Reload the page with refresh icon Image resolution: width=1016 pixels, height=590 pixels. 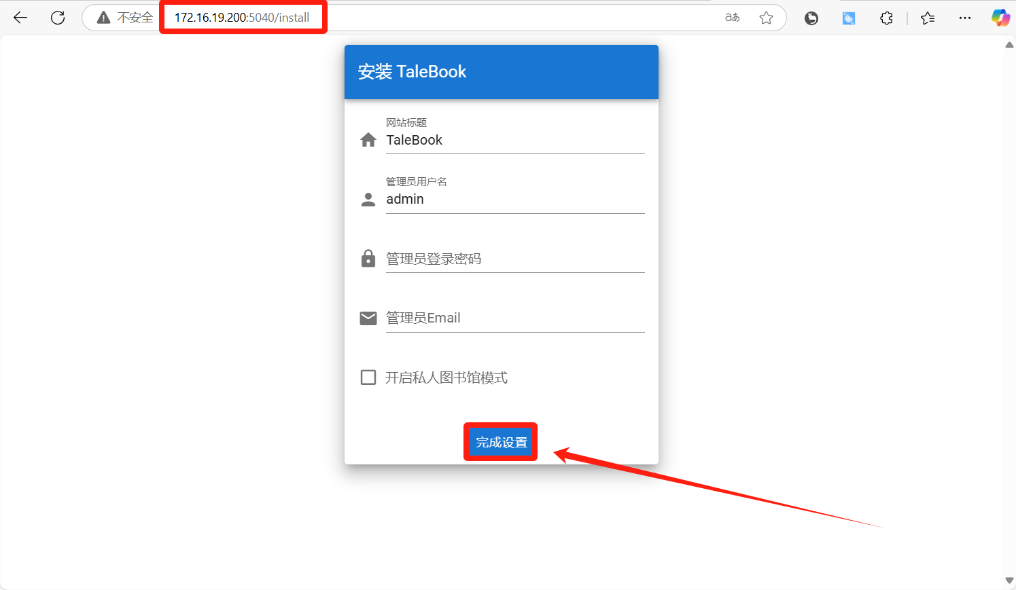[58, 18]
